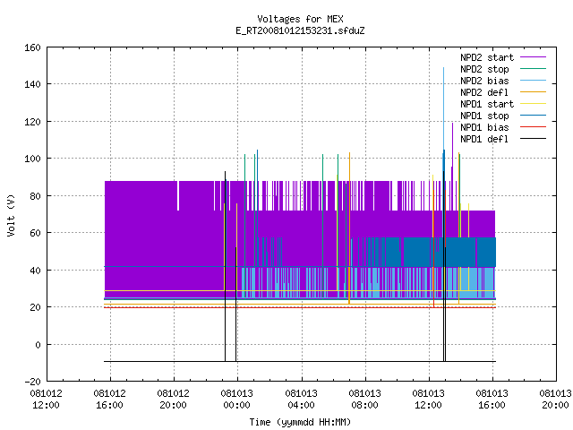Image resolution: width=573 pixels, height=430 pixels.
Task: Click the Volt (V) y-axis label
Action: (12, 215)
